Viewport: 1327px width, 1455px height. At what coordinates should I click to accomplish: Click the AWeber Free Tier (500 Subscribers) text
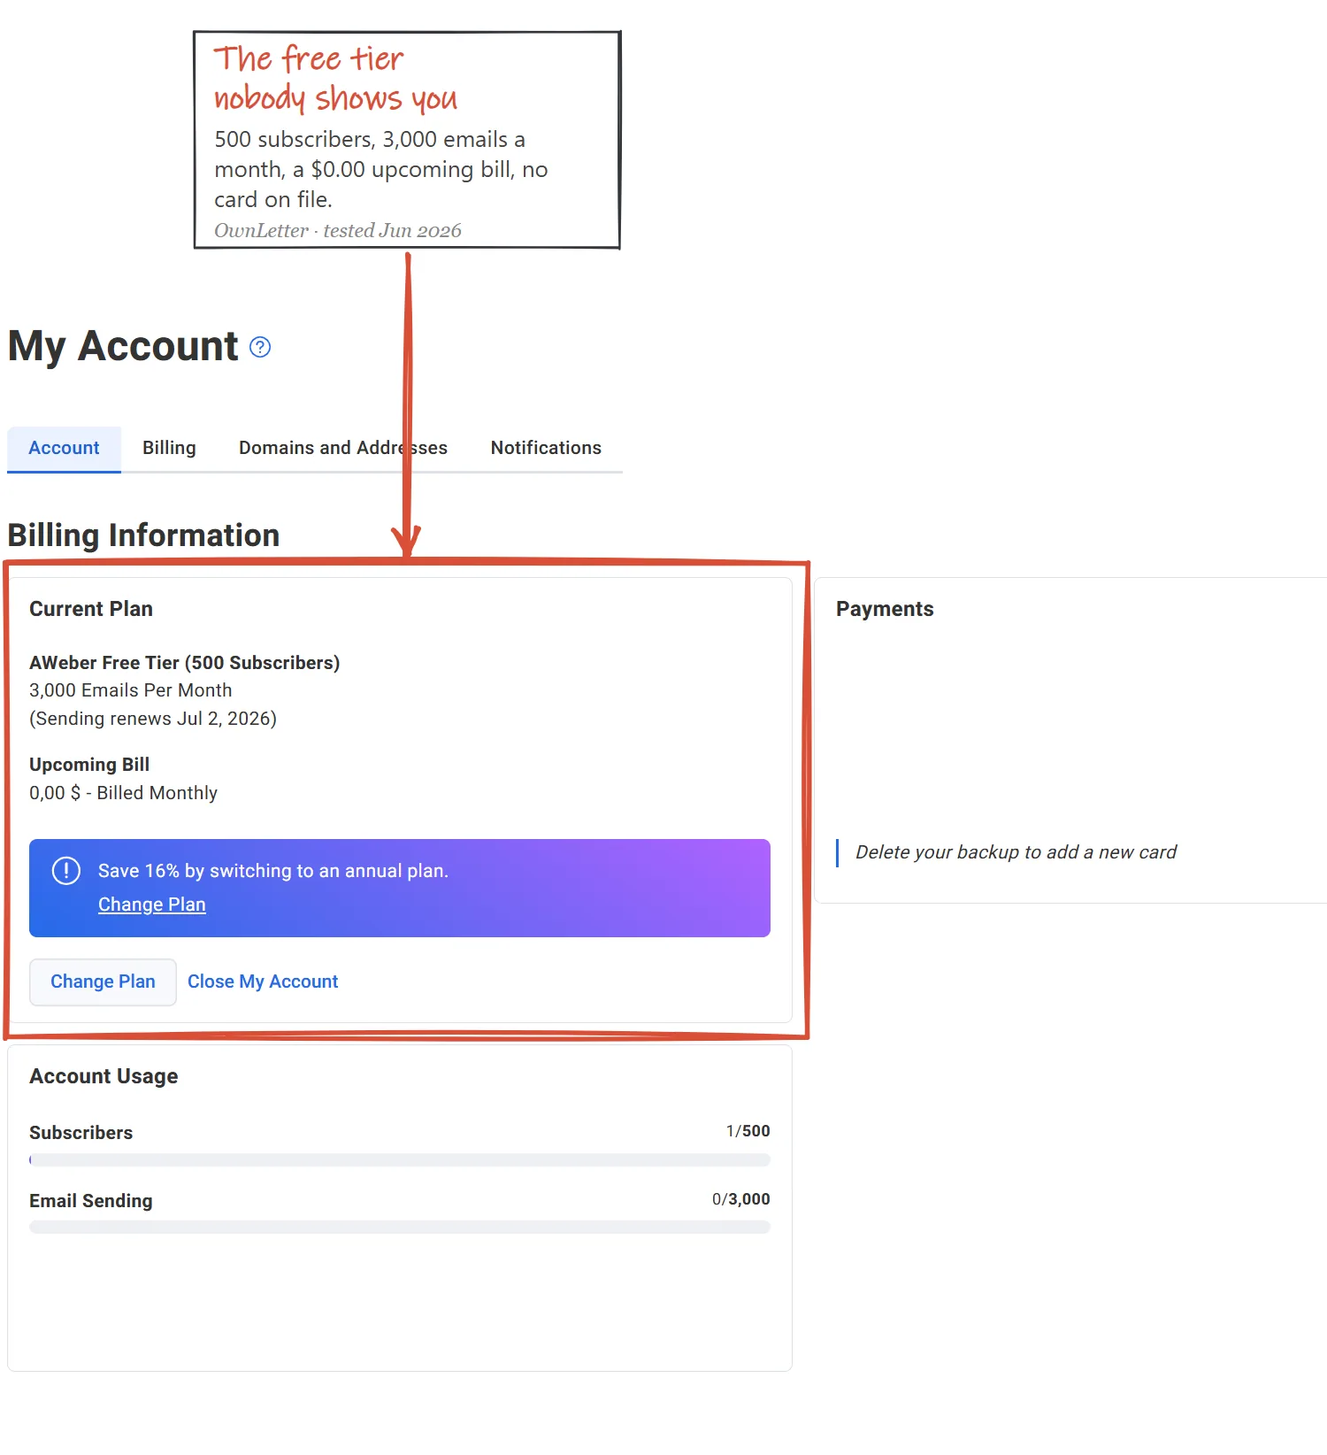coord(185,663)
